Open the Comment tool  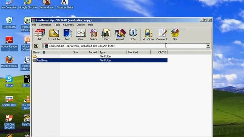162,35
